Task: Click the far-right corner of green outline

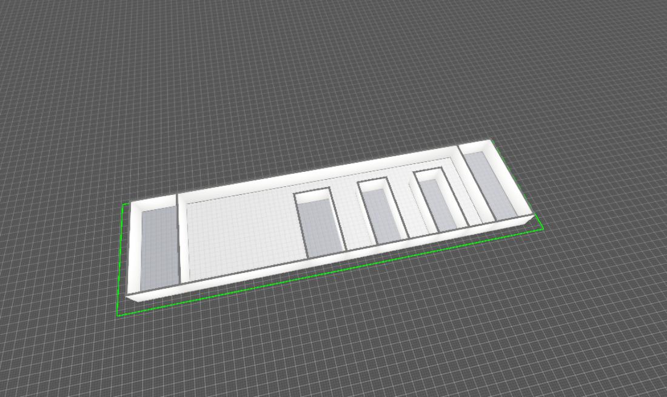Action: [x=543, y=229]
